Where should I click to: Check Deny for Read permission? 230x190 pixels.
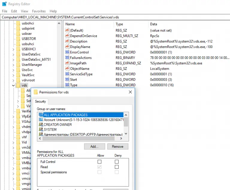(116, 167)
